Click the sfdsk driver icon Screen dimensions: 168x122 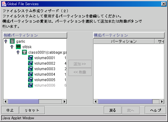pyautogui.click(x=18, y=47)
